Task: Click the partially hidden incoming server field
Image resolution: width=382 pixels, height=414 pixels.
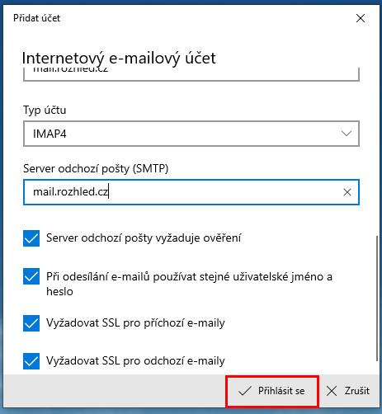Action: click(x=191, y=74)
